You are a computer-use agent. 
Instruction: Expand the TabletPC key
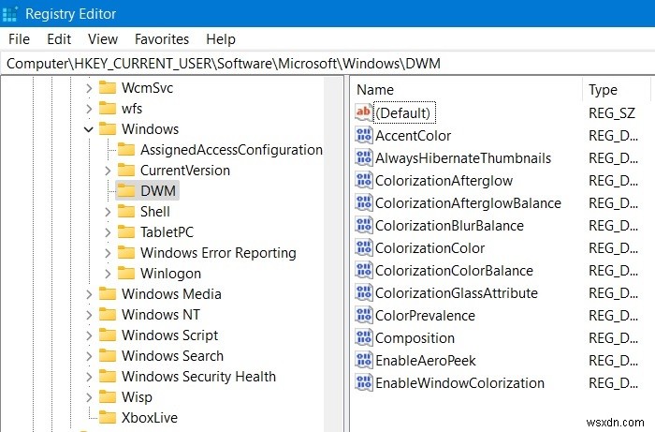point(108,232)
